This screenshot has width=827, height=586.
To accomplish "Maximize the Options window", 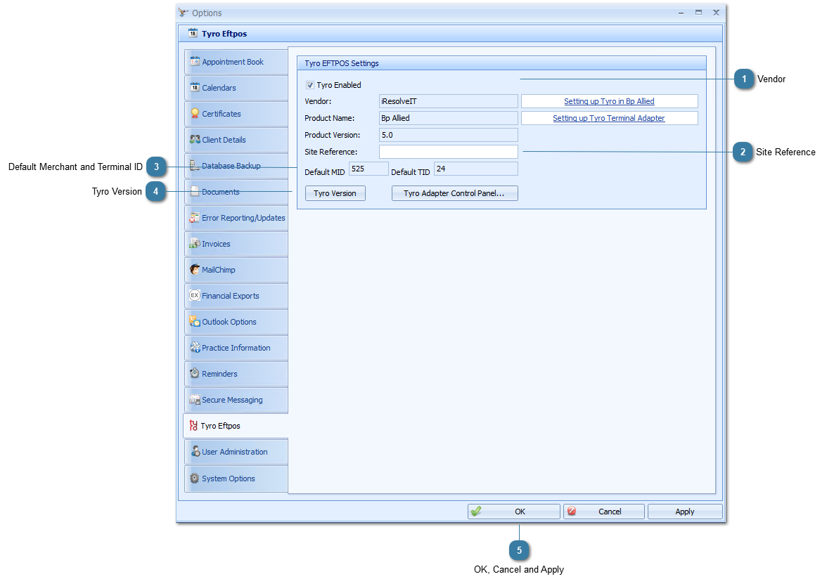I will pyautogui.click(x=698, y=12).
